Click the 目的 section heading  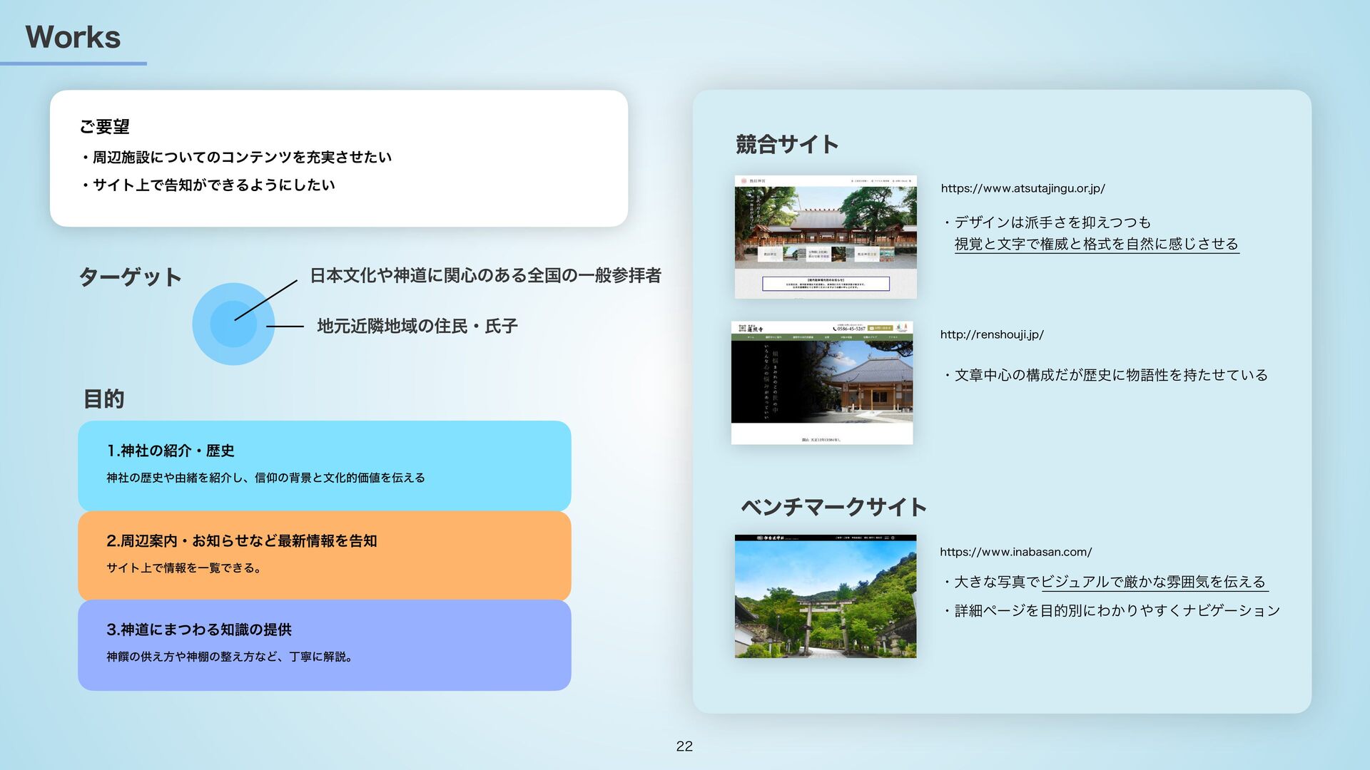[x=104, y=399]
